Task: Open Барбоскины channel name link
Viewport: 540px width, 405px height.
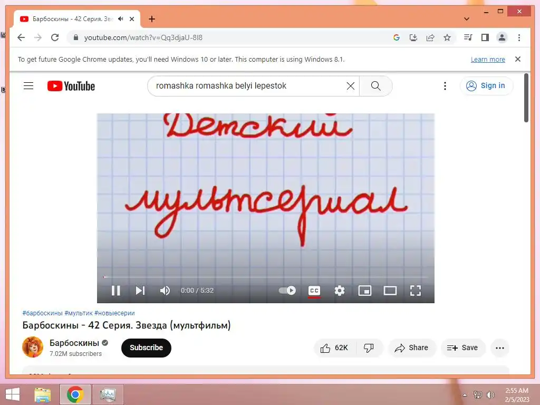Action: (74, 343)
